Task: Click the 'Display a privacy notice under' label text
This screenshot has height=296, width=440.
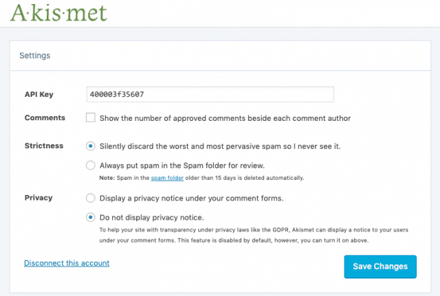Action: pyautogui.click(x=191, y=198)
